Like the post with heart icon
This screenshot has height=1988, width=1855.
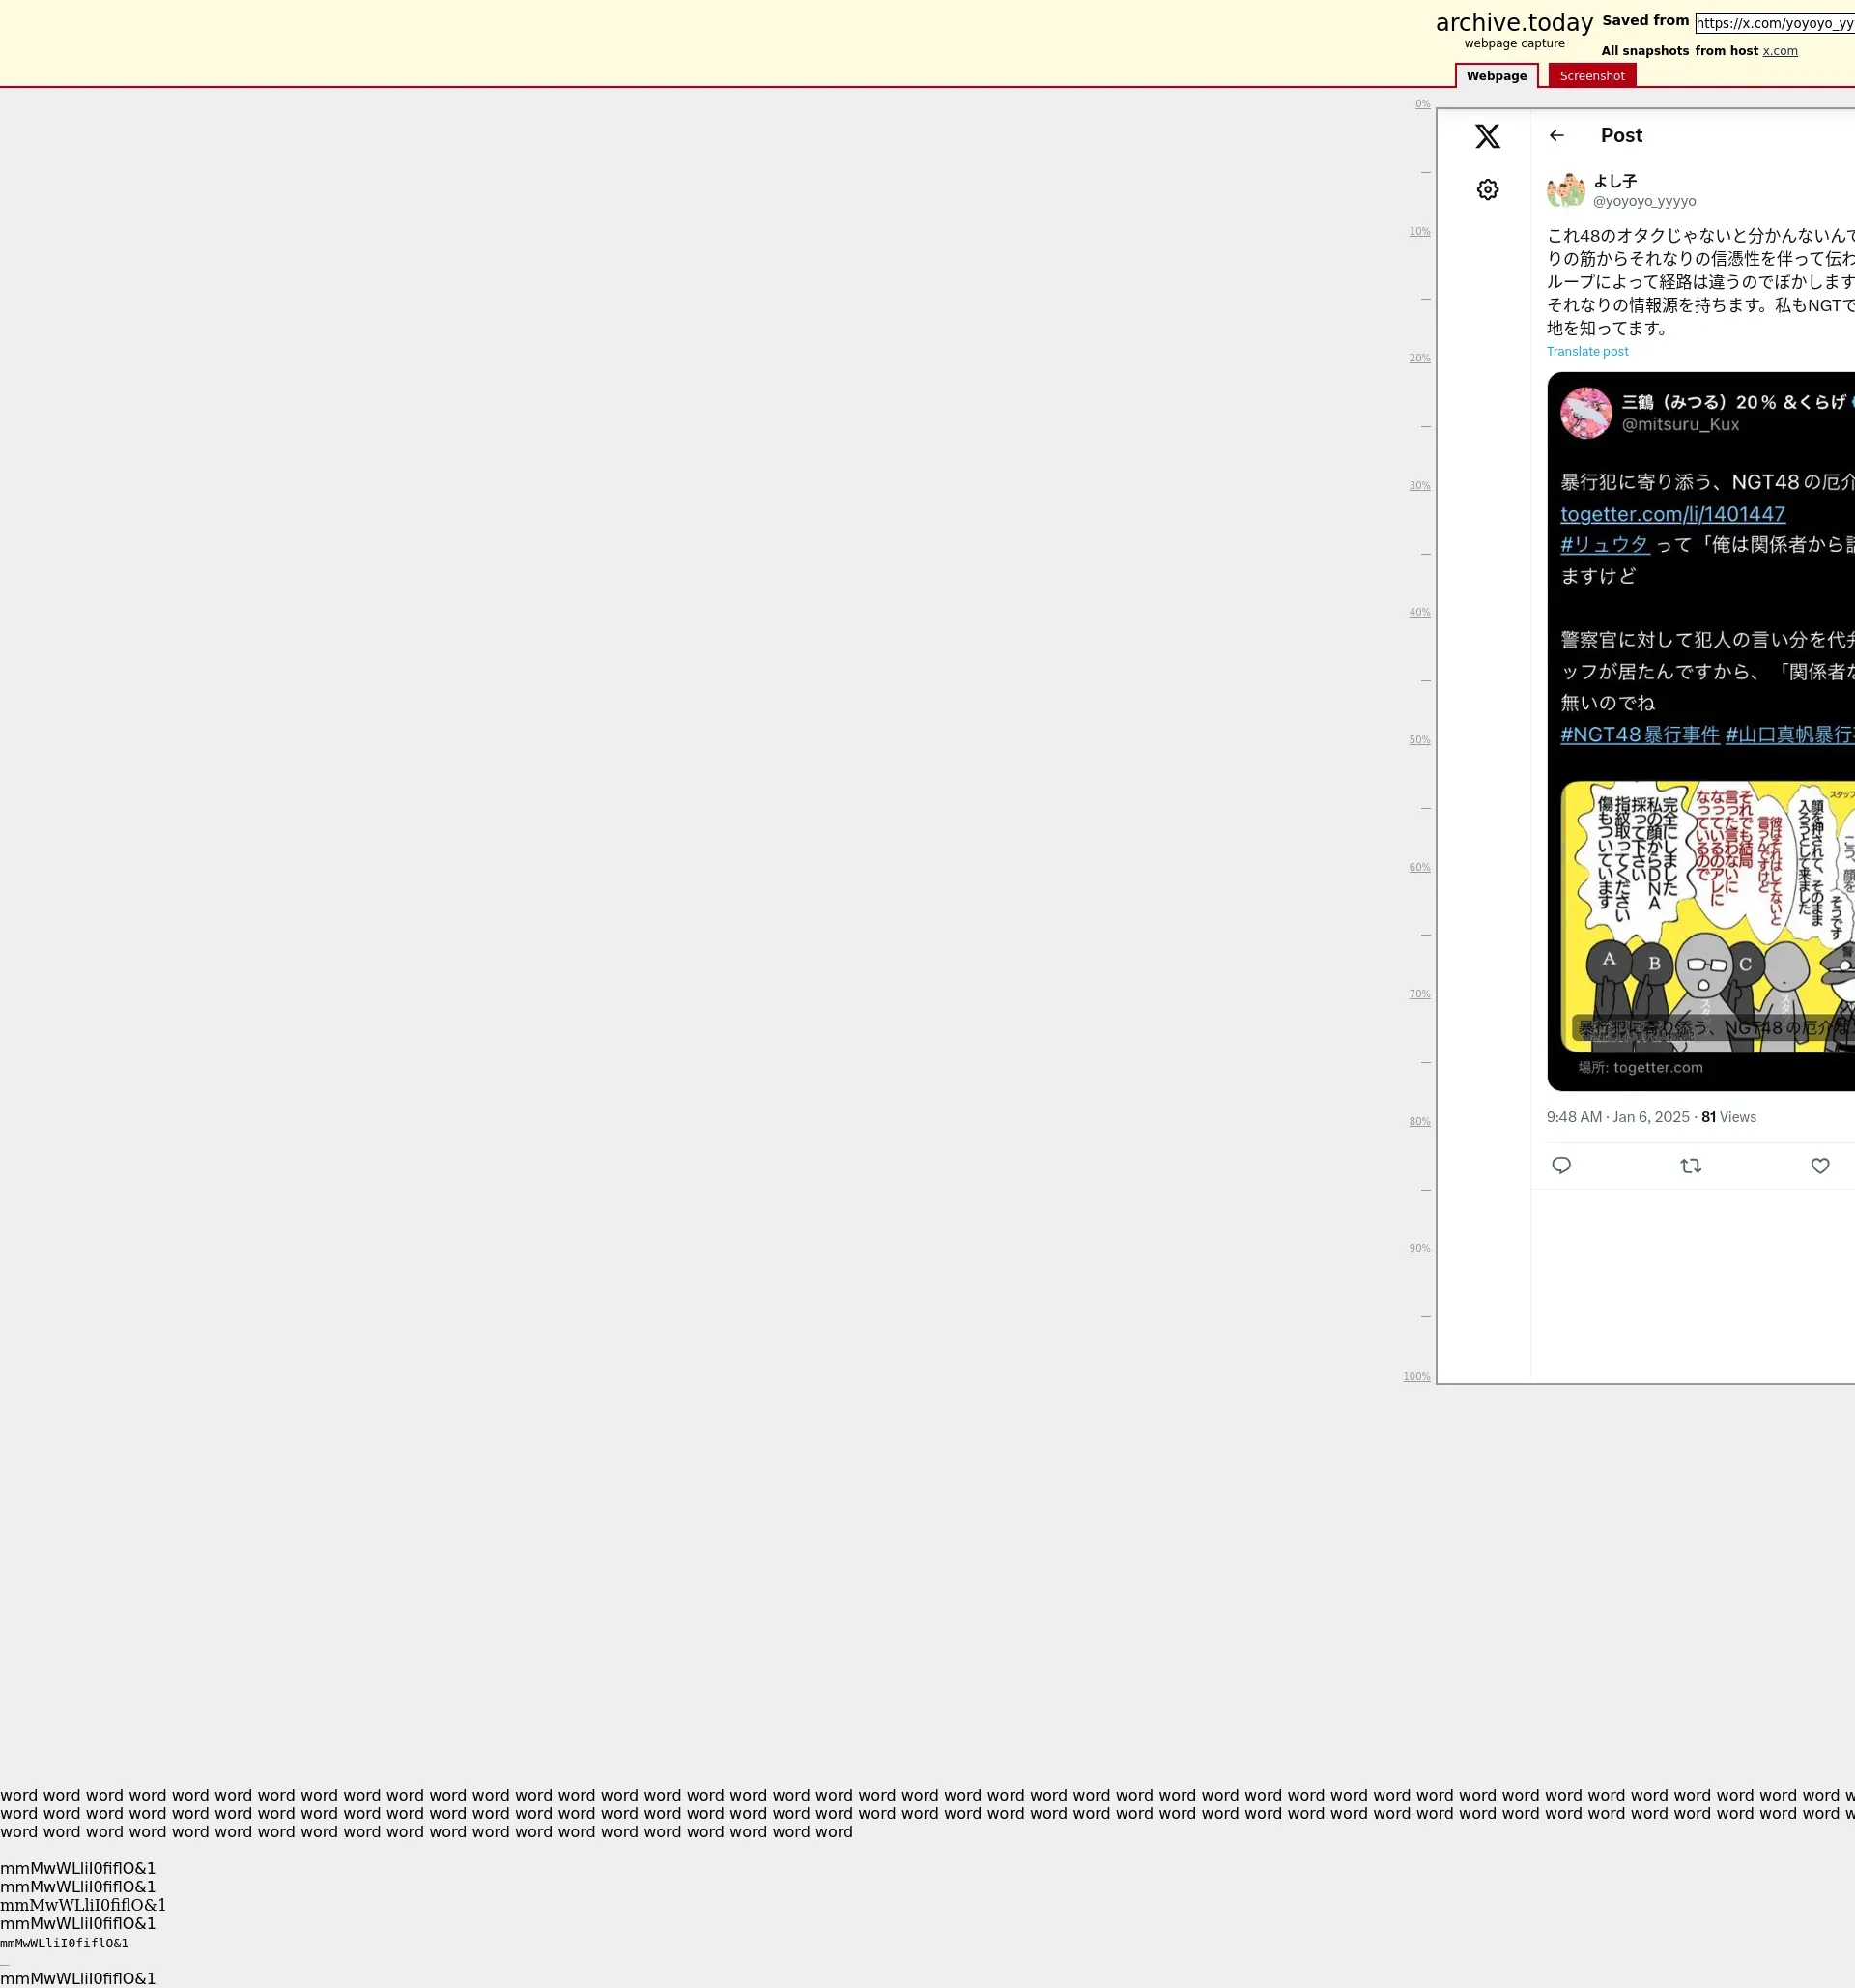tap(1820, 1165)
